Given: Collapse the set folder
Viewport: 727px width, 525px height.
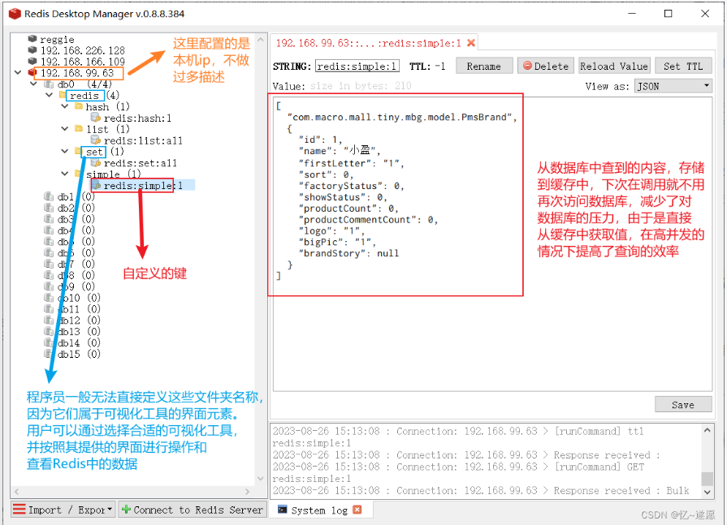Looking at the screenshot, I should [x=65, y=151].
